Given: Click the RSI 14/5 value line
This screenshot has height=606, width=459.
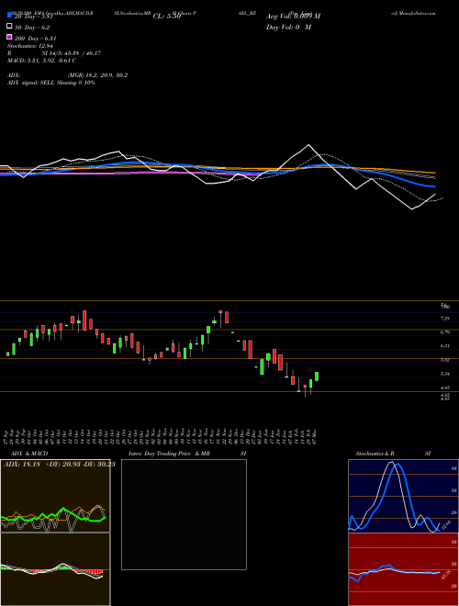Looking at the screenshot, I should click(54, 53).
